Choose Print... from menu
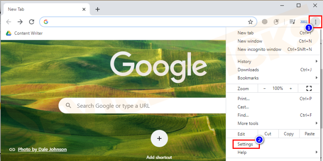This screenshot has width=323, height=161. click(273, 99)
